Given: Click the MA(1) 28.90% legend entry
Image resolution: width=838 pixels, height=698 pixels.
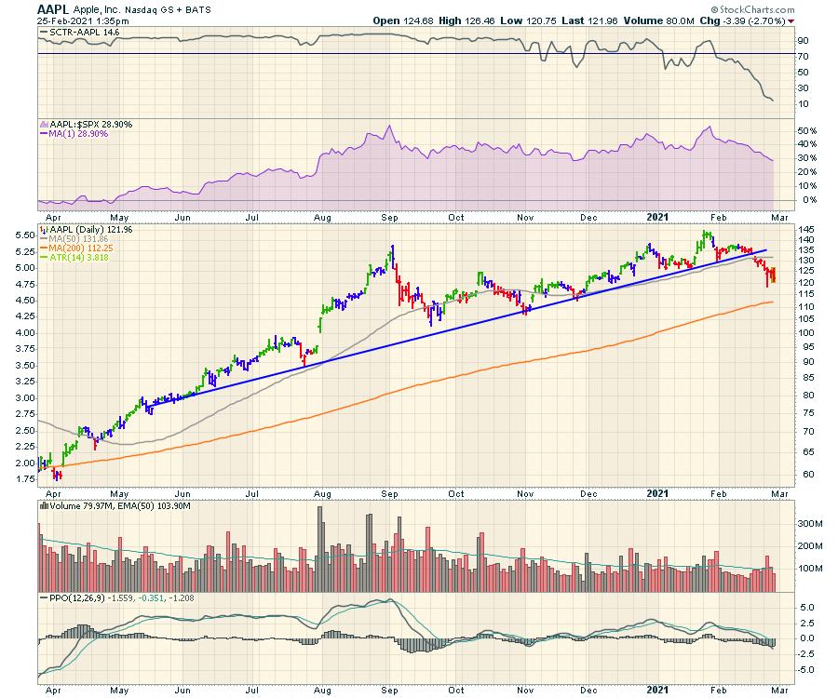Looking at the screenshot, I should coord(73,134).
